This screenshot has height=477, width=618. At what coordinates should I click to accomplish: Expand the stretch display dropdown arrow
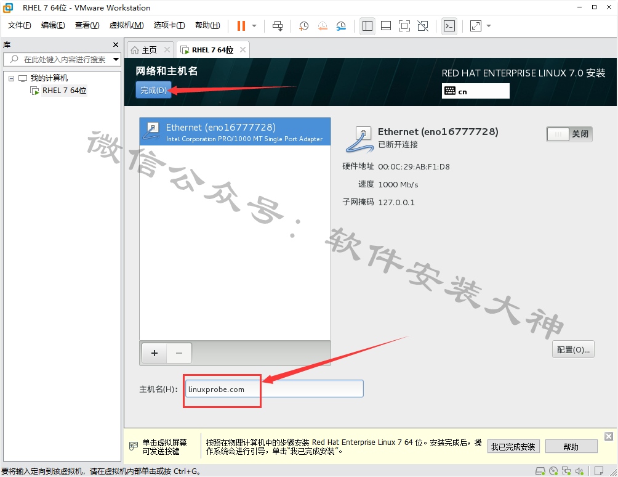click(489, 26)
